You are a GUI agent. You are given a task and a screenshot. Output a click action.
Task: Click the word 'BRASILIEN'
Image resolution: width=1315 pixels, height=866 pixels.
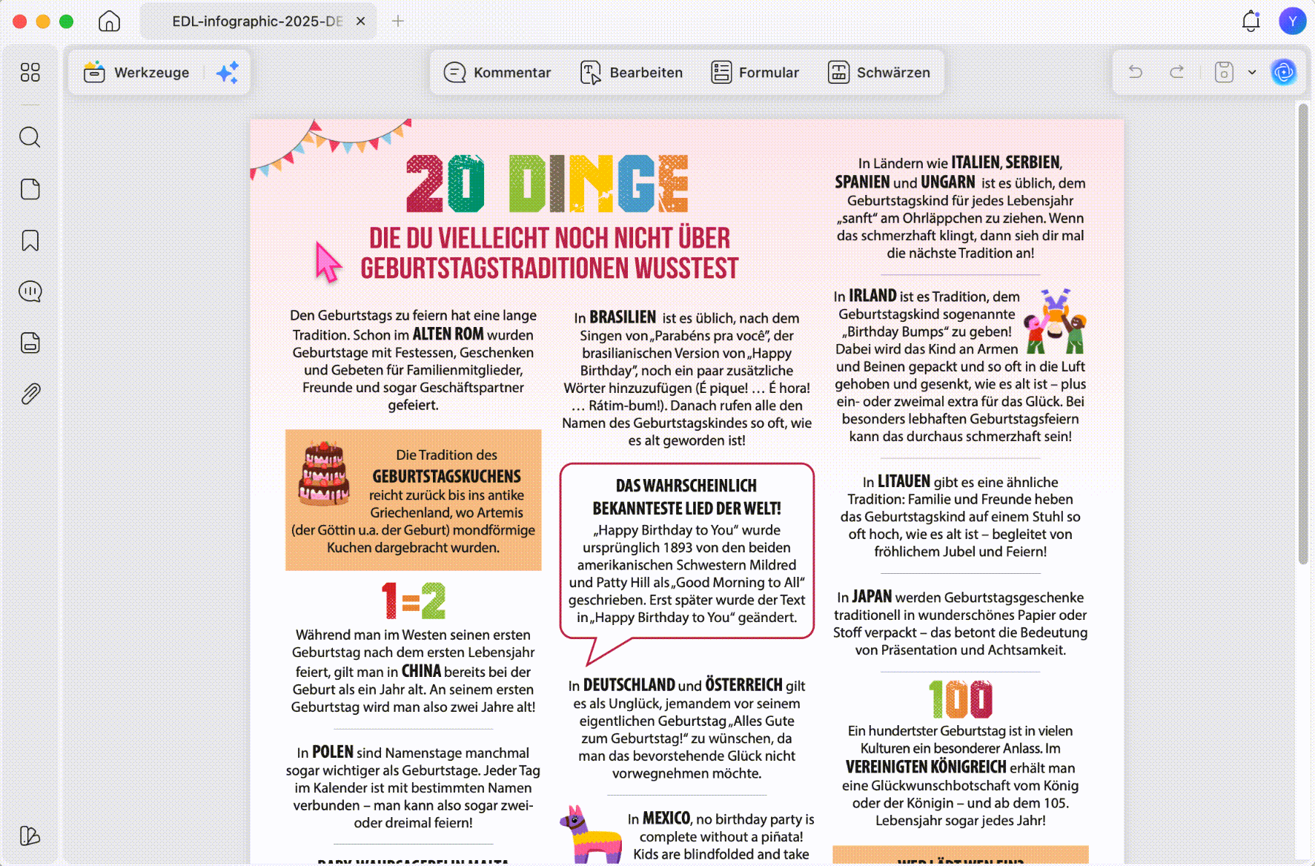pyautogui.click(x=623, y=317)
